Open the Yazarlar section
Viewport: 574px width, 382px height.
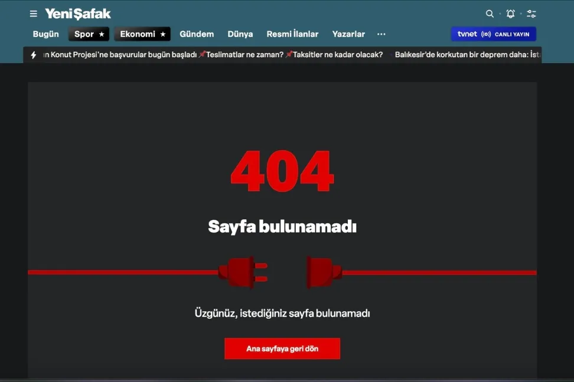click(x=348, y=34)
